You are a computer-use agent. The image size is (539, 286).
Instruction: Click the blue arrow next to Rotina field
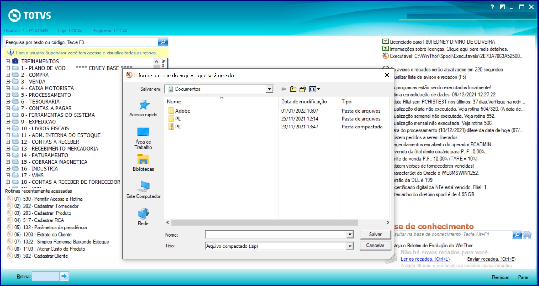(x=64, y=276)
